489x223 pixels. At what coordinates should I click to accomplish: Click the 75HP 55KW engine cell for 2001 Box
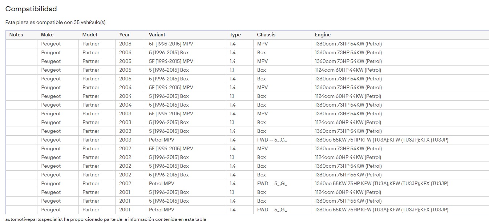pos(348,201)
